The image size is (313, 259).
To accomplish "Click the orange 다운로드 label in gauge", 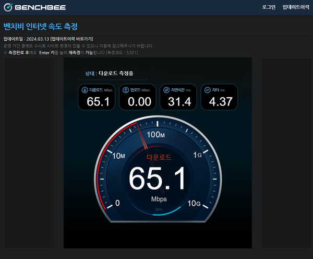I will [x=159, y=157].
